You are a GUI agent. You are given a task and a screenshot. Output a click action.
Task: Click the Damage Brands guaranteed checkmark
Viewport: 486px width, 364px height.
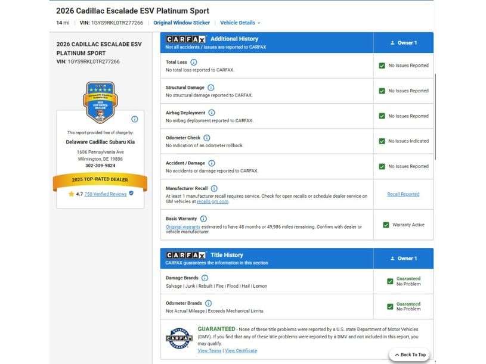[x=390, y=281]
